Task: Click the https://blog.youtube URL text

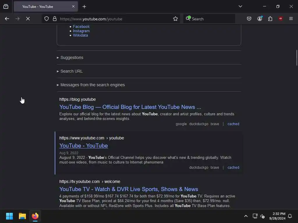Action: click(x=77, y=99)
